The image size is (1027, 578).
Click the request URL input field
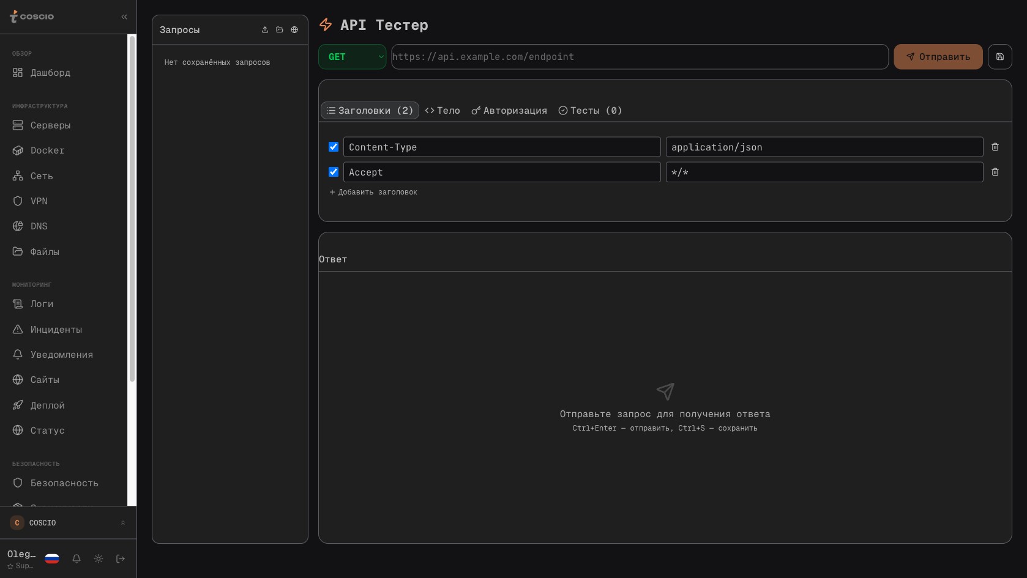pyautogui.click(x=640, y=57)
